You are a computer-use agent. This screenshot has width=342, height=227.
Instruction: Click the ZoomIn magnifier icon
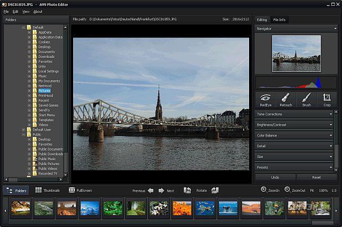pos(263,190)
